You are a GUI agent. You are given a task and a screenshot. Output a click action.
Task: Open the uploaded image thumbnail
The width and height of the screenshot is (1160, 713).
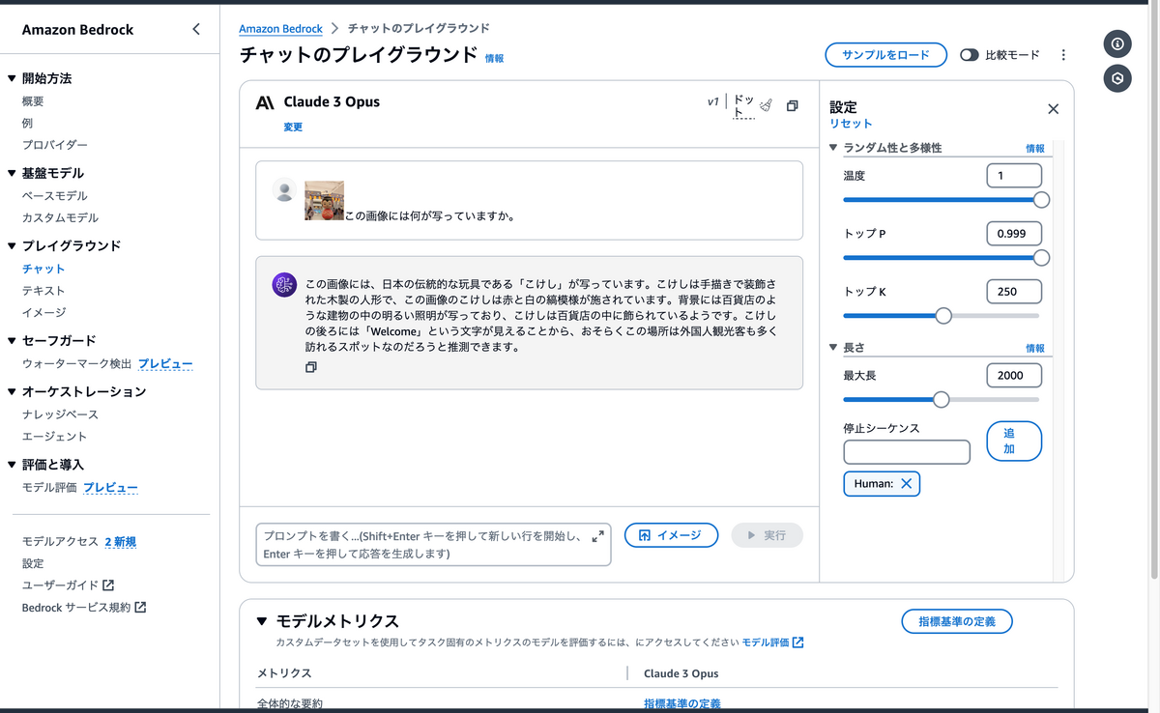pyautogui.click(x=324, y=200)
